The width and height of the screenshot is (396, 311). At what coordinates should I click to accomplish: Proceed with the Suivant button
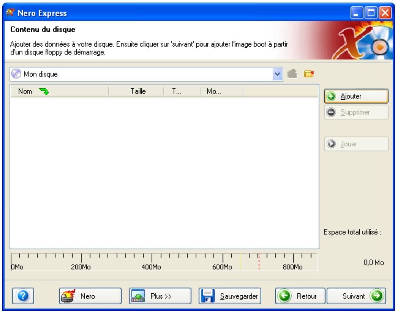(356, 296)
